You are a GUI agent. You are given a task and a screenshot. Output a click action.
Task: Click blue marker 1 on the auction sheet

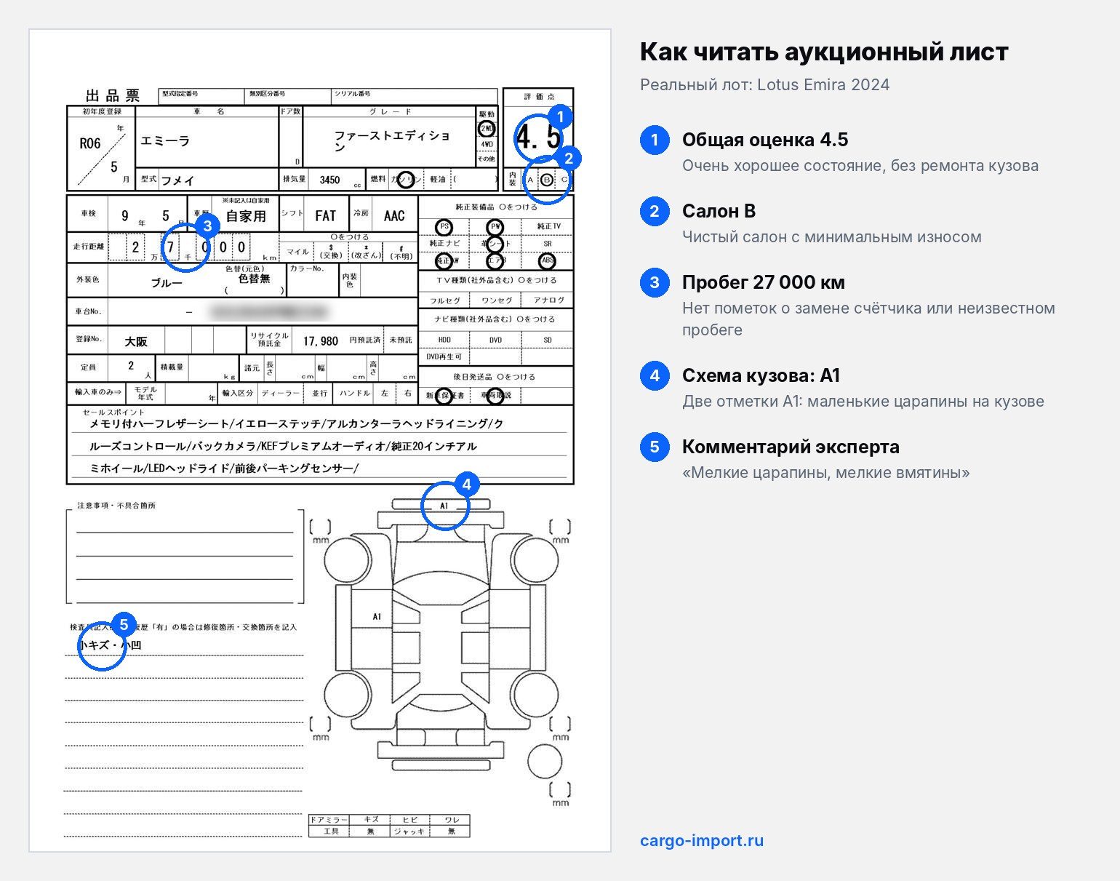point(559,116)
